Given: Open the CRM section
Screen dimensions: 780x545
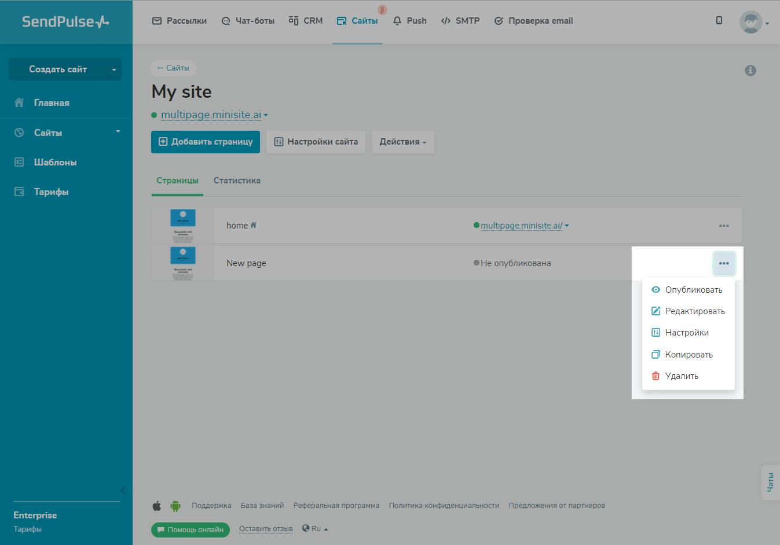Looking at the screenshot, I should (x=306, y=21).
